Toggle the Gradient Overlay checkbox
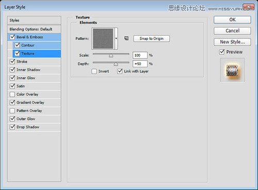Viewport: 258px width, 190px height. 12,103
